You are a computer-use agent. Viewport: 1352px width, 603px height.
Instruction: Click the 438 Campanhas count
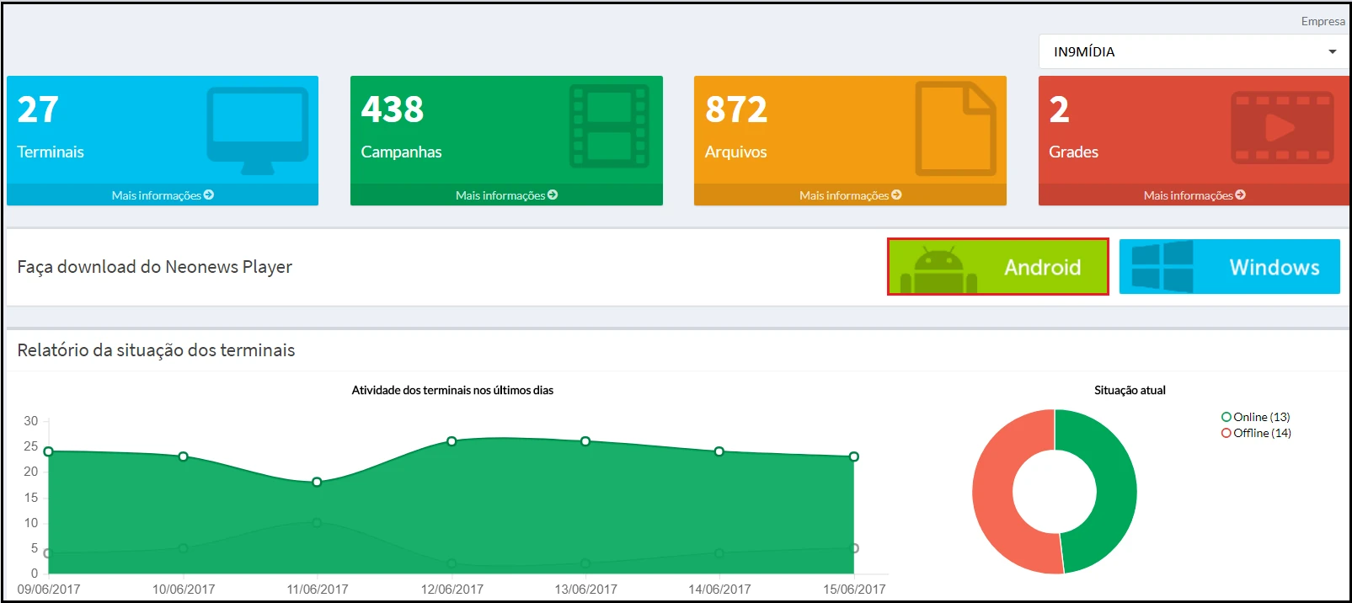coord(393,109)
